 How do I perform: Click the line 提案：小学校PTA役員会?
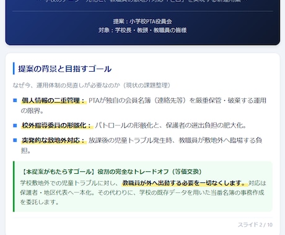pyautogui.click(x=142, y=22)
